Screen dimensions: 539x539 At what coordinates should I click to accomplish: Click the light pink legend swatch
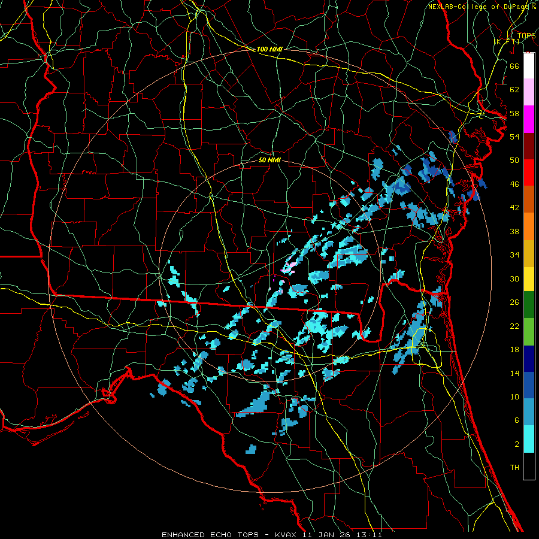click(x=529, y=92)
